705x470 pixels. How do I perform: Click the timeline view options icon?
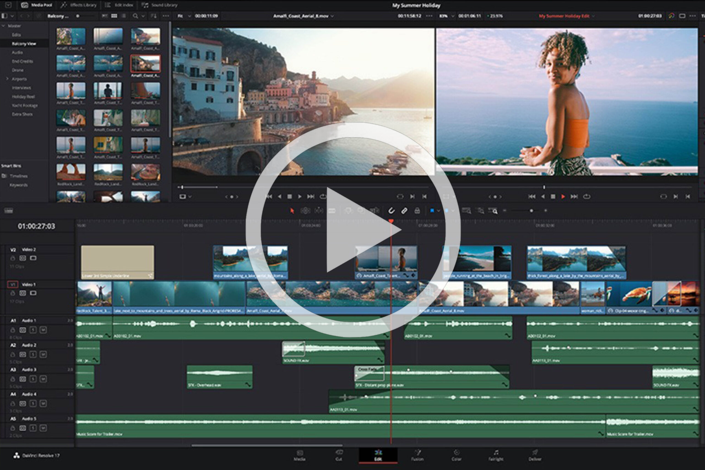tap(9, 211)
